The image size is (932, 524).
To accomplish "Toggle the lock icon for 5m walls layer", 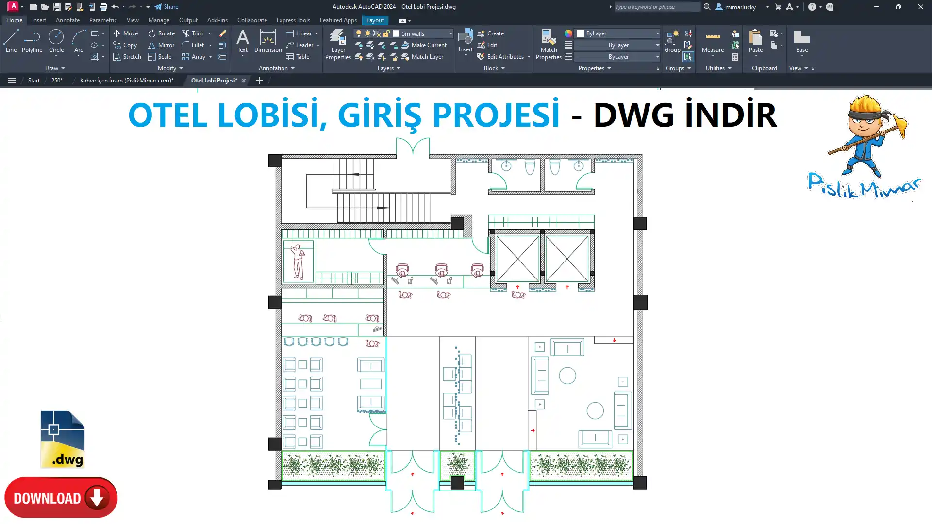I will [x=386, y=33].
